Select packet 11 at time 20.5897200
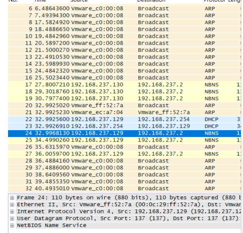The height and width of the screenshot is (233, 243). click(x=124, y=43)
